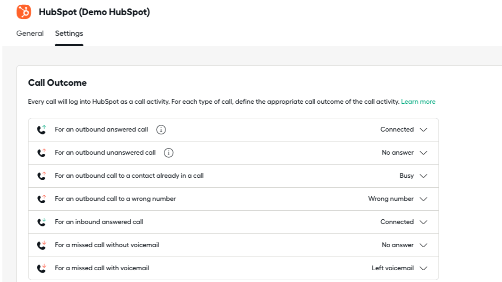
Task: Click the wrong number call phone icon
Action: pos(42,199)
